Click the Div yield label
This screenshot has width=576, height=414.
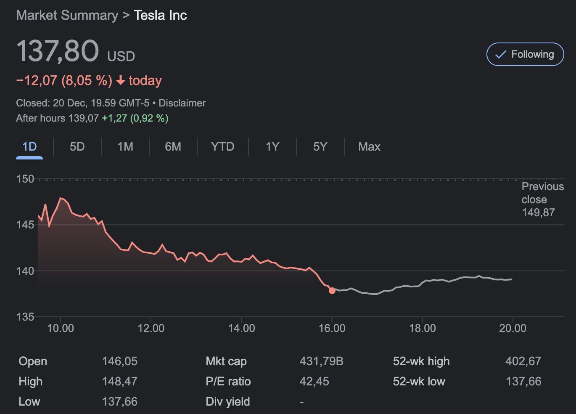point(227,401)
